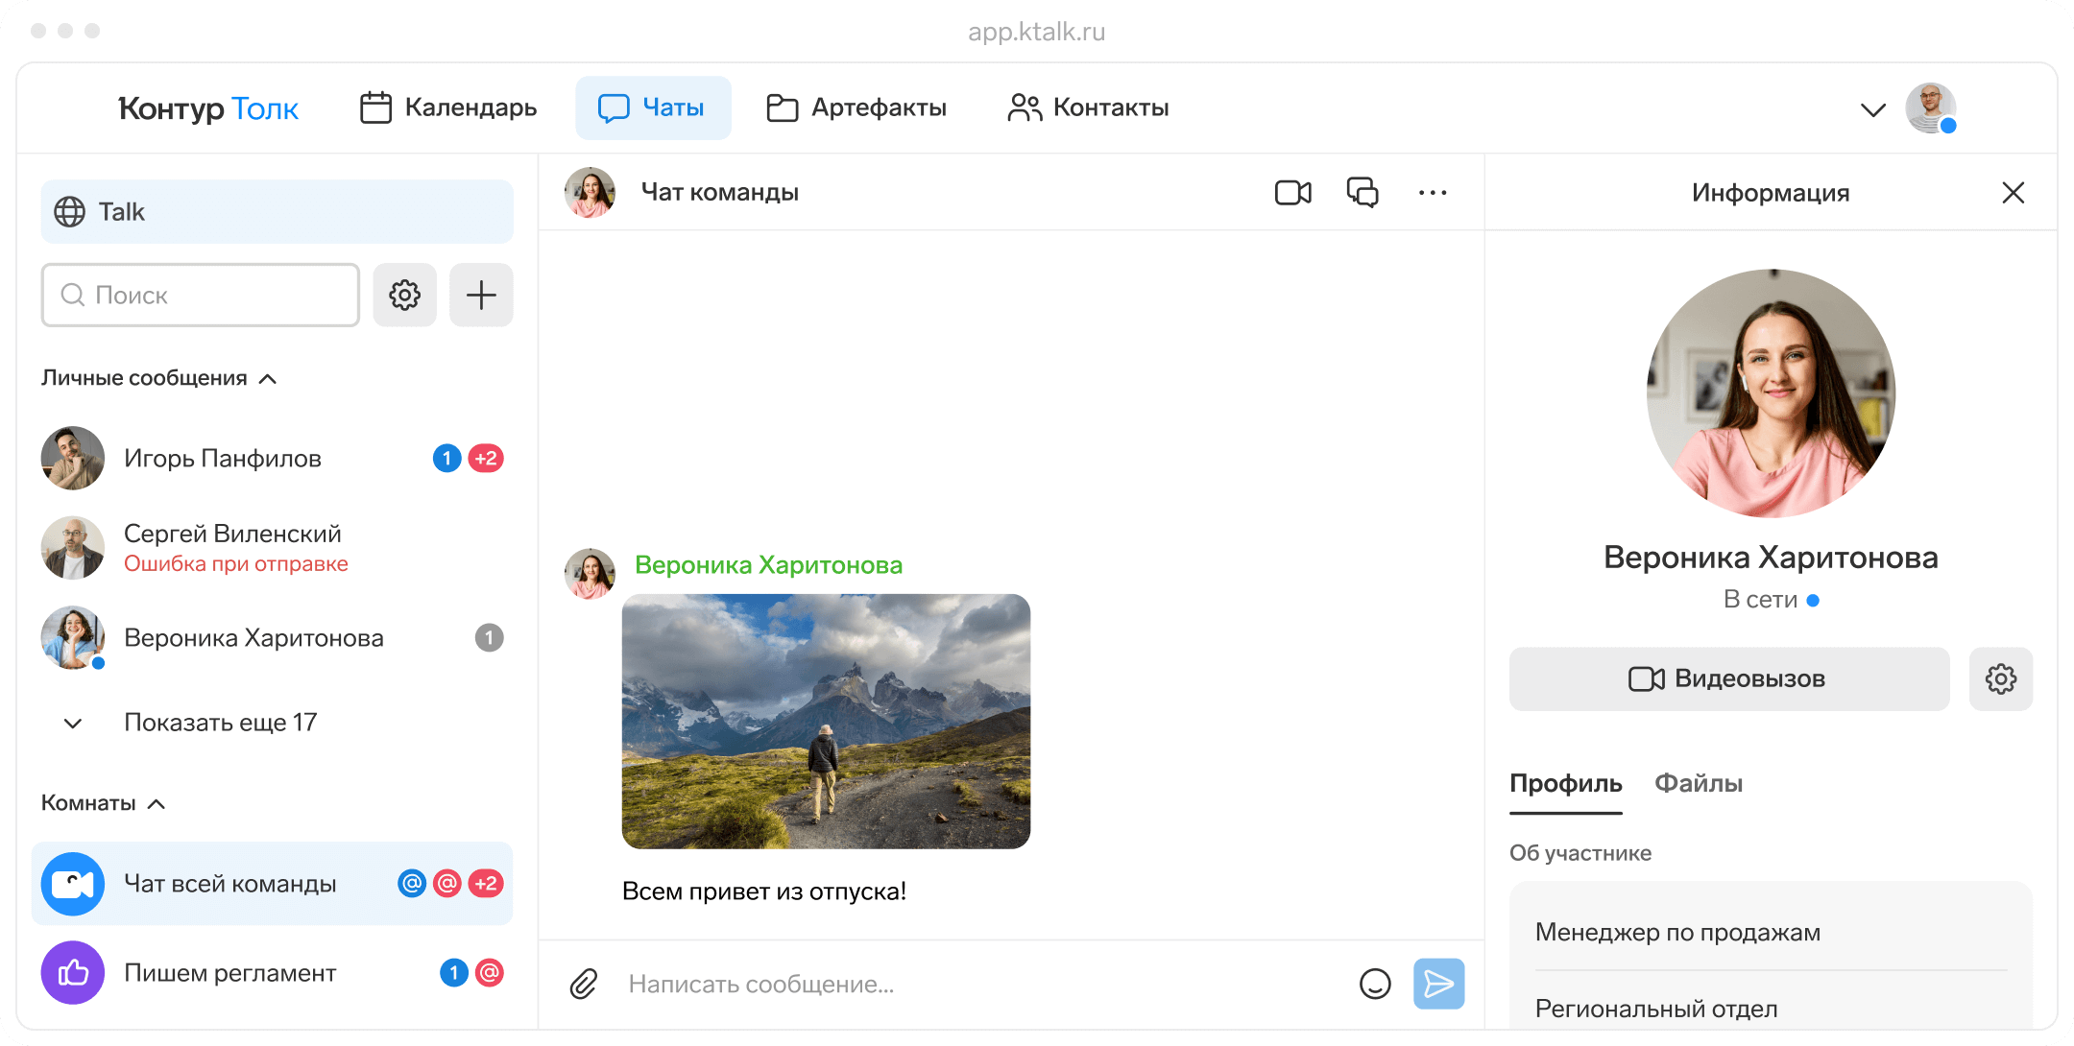The width and height of the screenshot is (2074, 1046).
Task: Start a video call from chat header
Action: (1292, 193)
